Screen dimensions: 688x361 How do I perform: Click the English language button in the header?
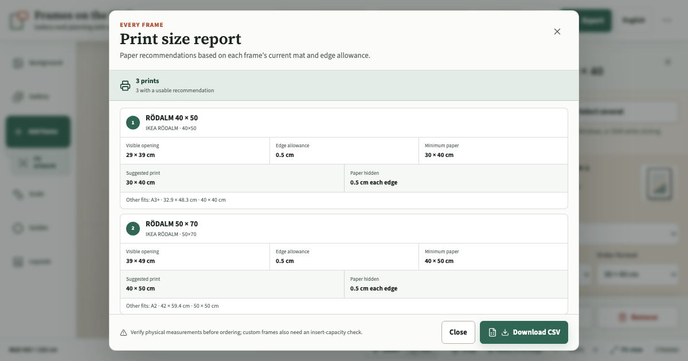634,20
